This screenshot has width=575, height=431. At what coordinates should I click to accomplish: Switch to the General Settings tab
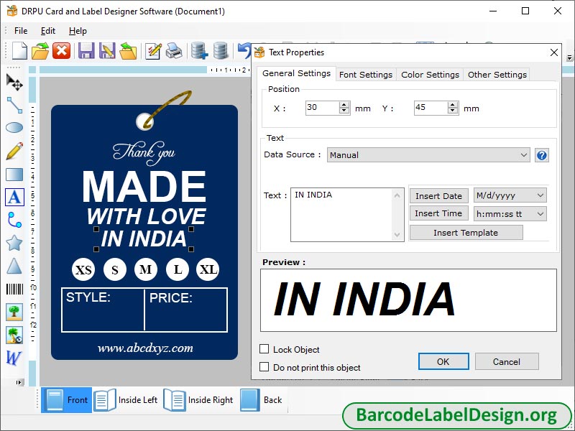[296, 73]
